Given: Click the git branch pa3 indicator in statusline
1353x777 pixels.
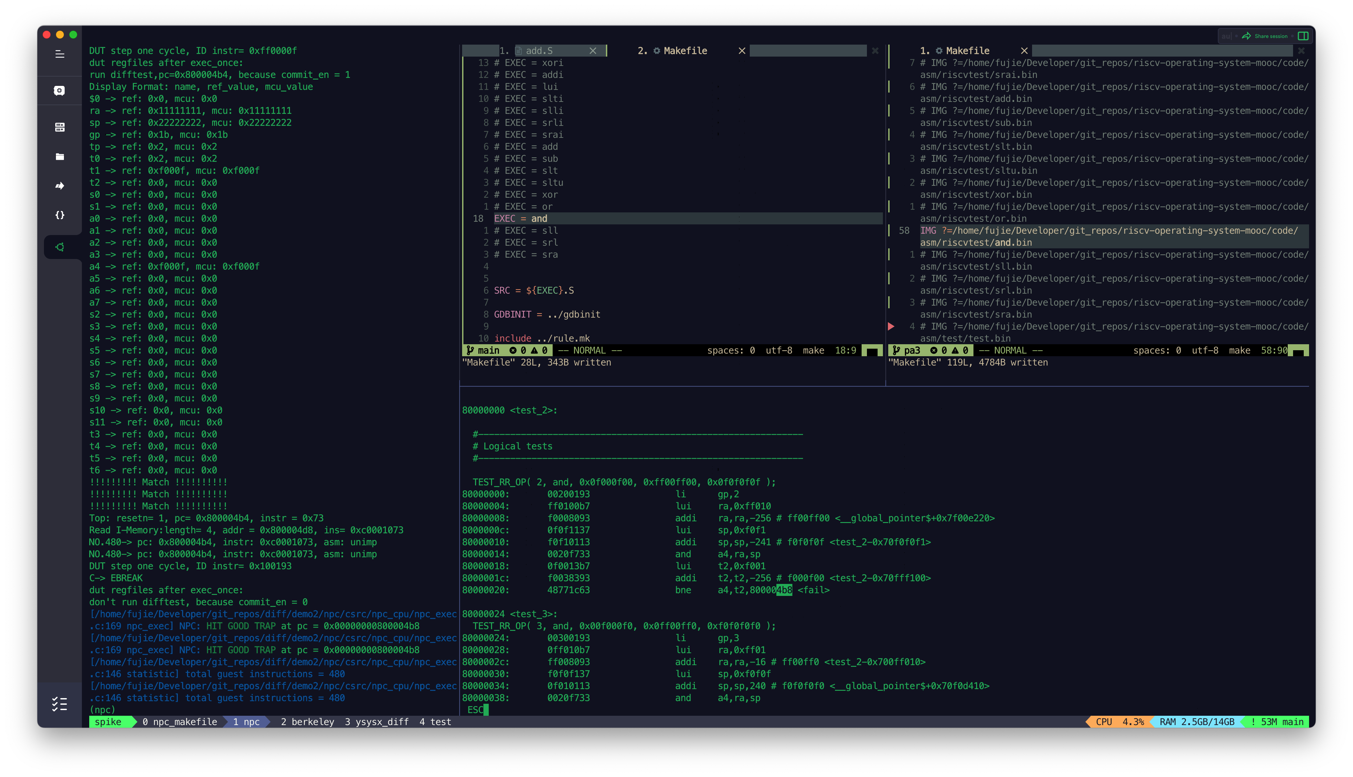Looking at the screenshot, I should (907, 350).
